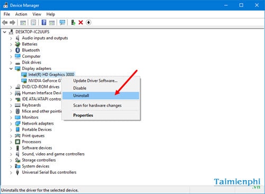Expand the Network adapters node chevron
This screenshot has height=194, width=265.
point(11,124)
